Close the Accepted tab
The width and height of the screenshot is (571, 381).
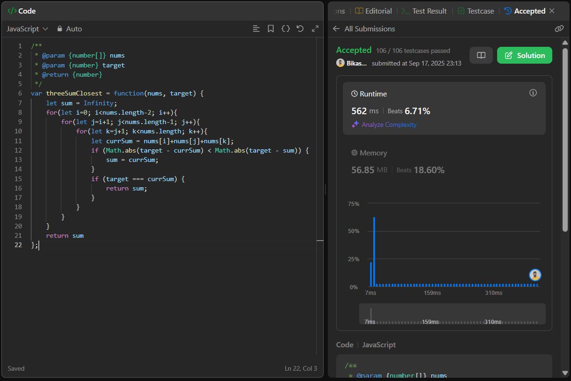pyautogui.click(x=552, y=11)
